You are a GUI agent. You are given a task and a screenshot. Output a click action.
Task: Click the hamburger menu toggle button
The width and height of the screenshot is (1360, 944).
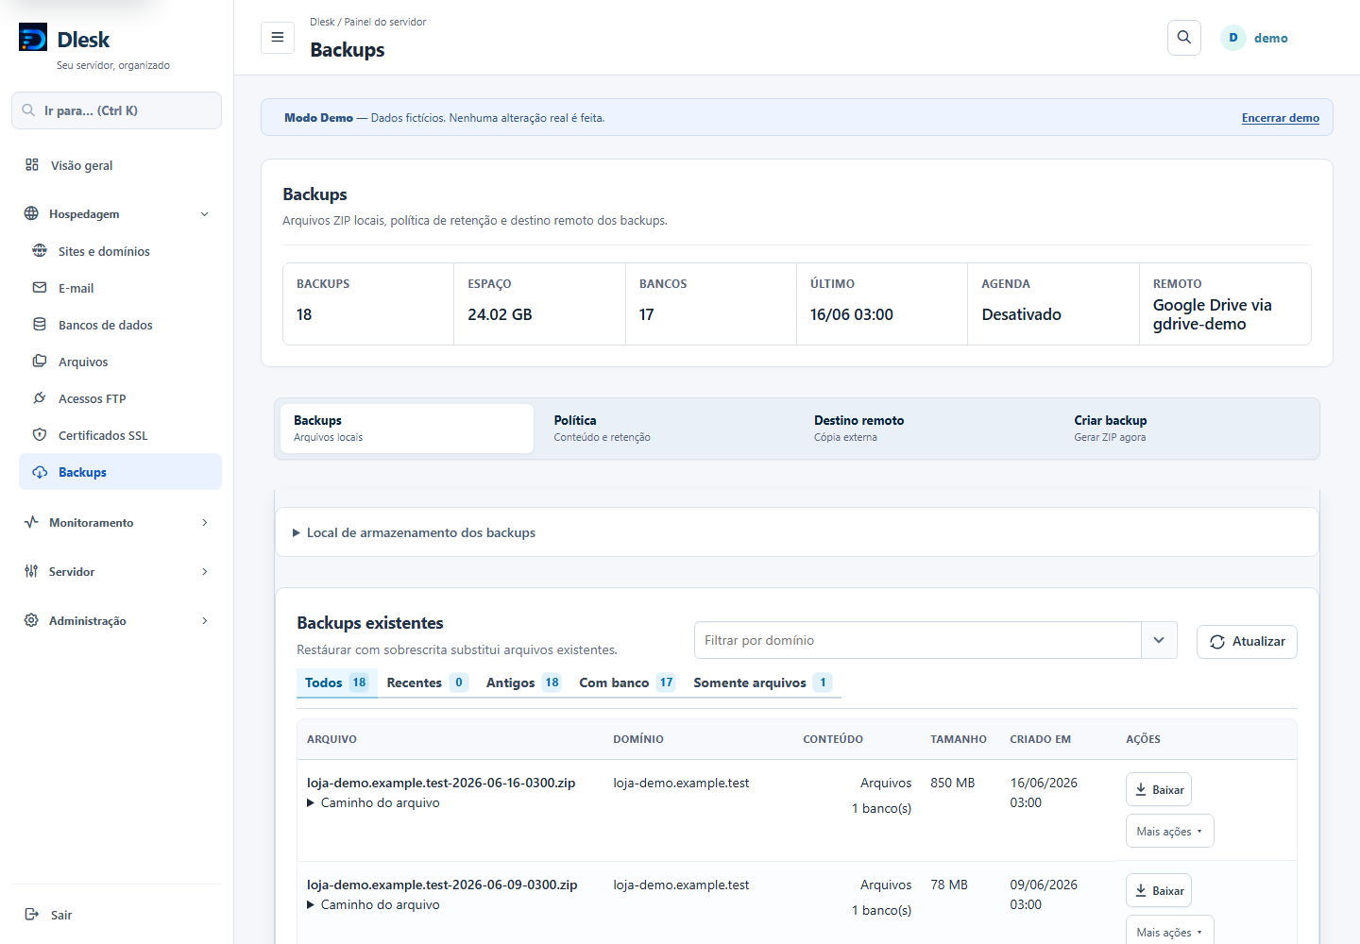pyautogui.click(x=278, y=38)
